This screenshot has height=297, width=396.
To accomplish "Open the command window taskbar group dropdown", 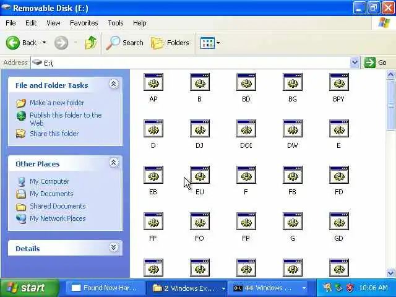I will click(x=304, y=288).
